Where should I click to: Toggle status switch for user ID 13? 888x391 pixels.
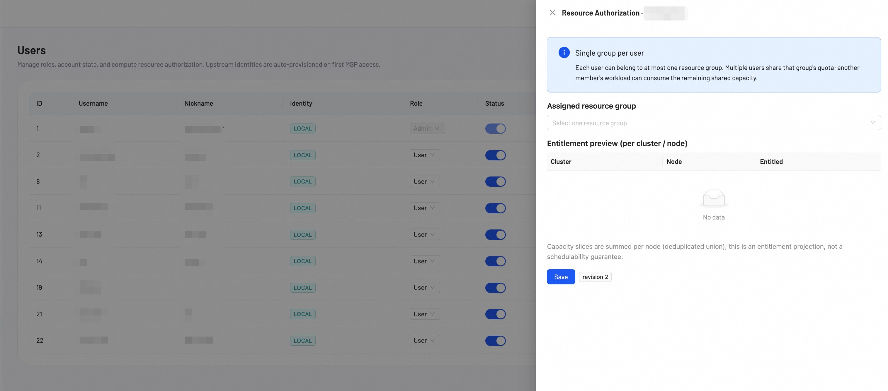click(x=495, y=235)
